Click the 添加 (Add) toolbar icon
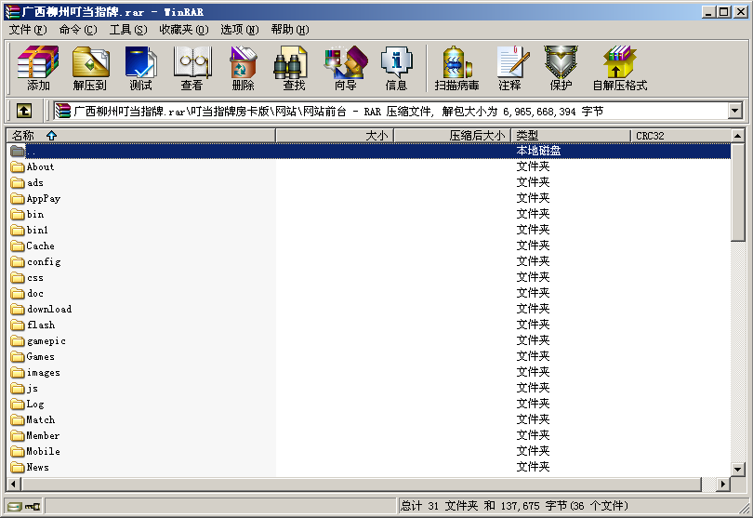This screenshot has width=753, height=518. click(x=38, y=69)
